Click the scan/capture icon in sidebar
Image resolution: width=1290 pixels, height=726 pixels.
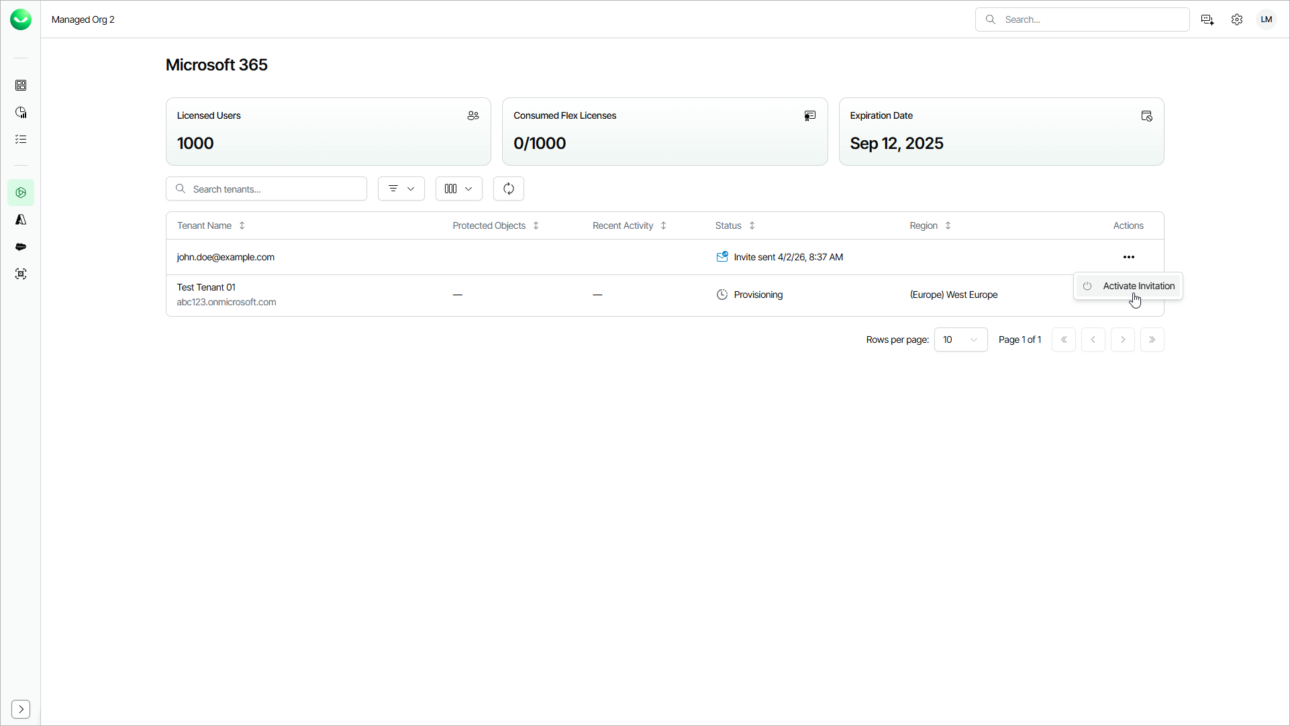tap(21, 274)
